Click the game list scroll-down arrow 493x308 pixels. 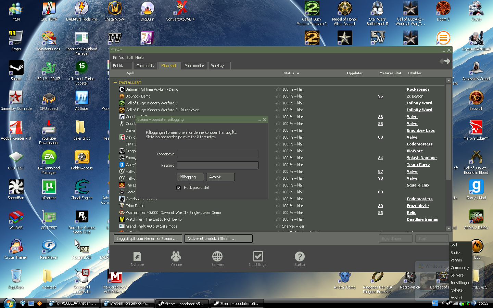[448, 228]
